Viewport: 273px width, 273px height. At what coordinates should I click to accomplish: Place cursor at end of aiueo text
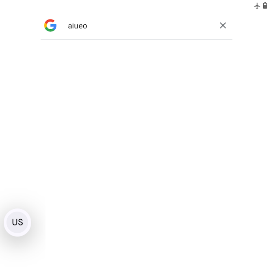(87, 26)
